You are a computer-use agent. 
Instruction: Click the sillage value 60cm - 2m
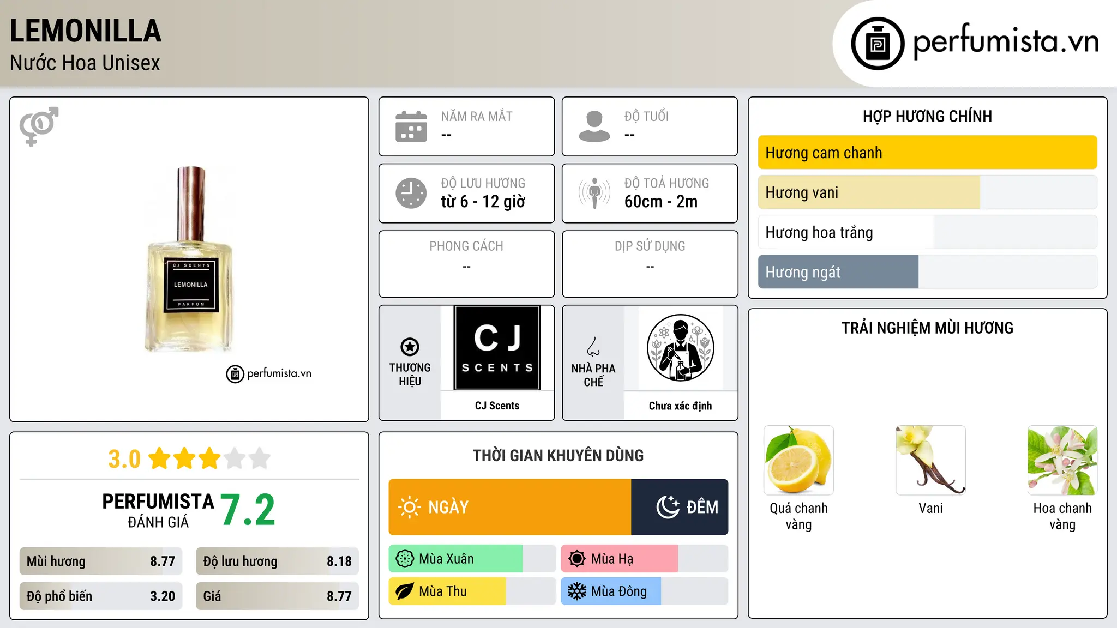(x=661, y=202)
